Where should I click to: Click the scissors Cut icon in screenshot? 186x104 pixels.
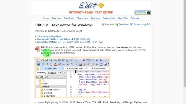pyautogui.click(x=72, y=60)
